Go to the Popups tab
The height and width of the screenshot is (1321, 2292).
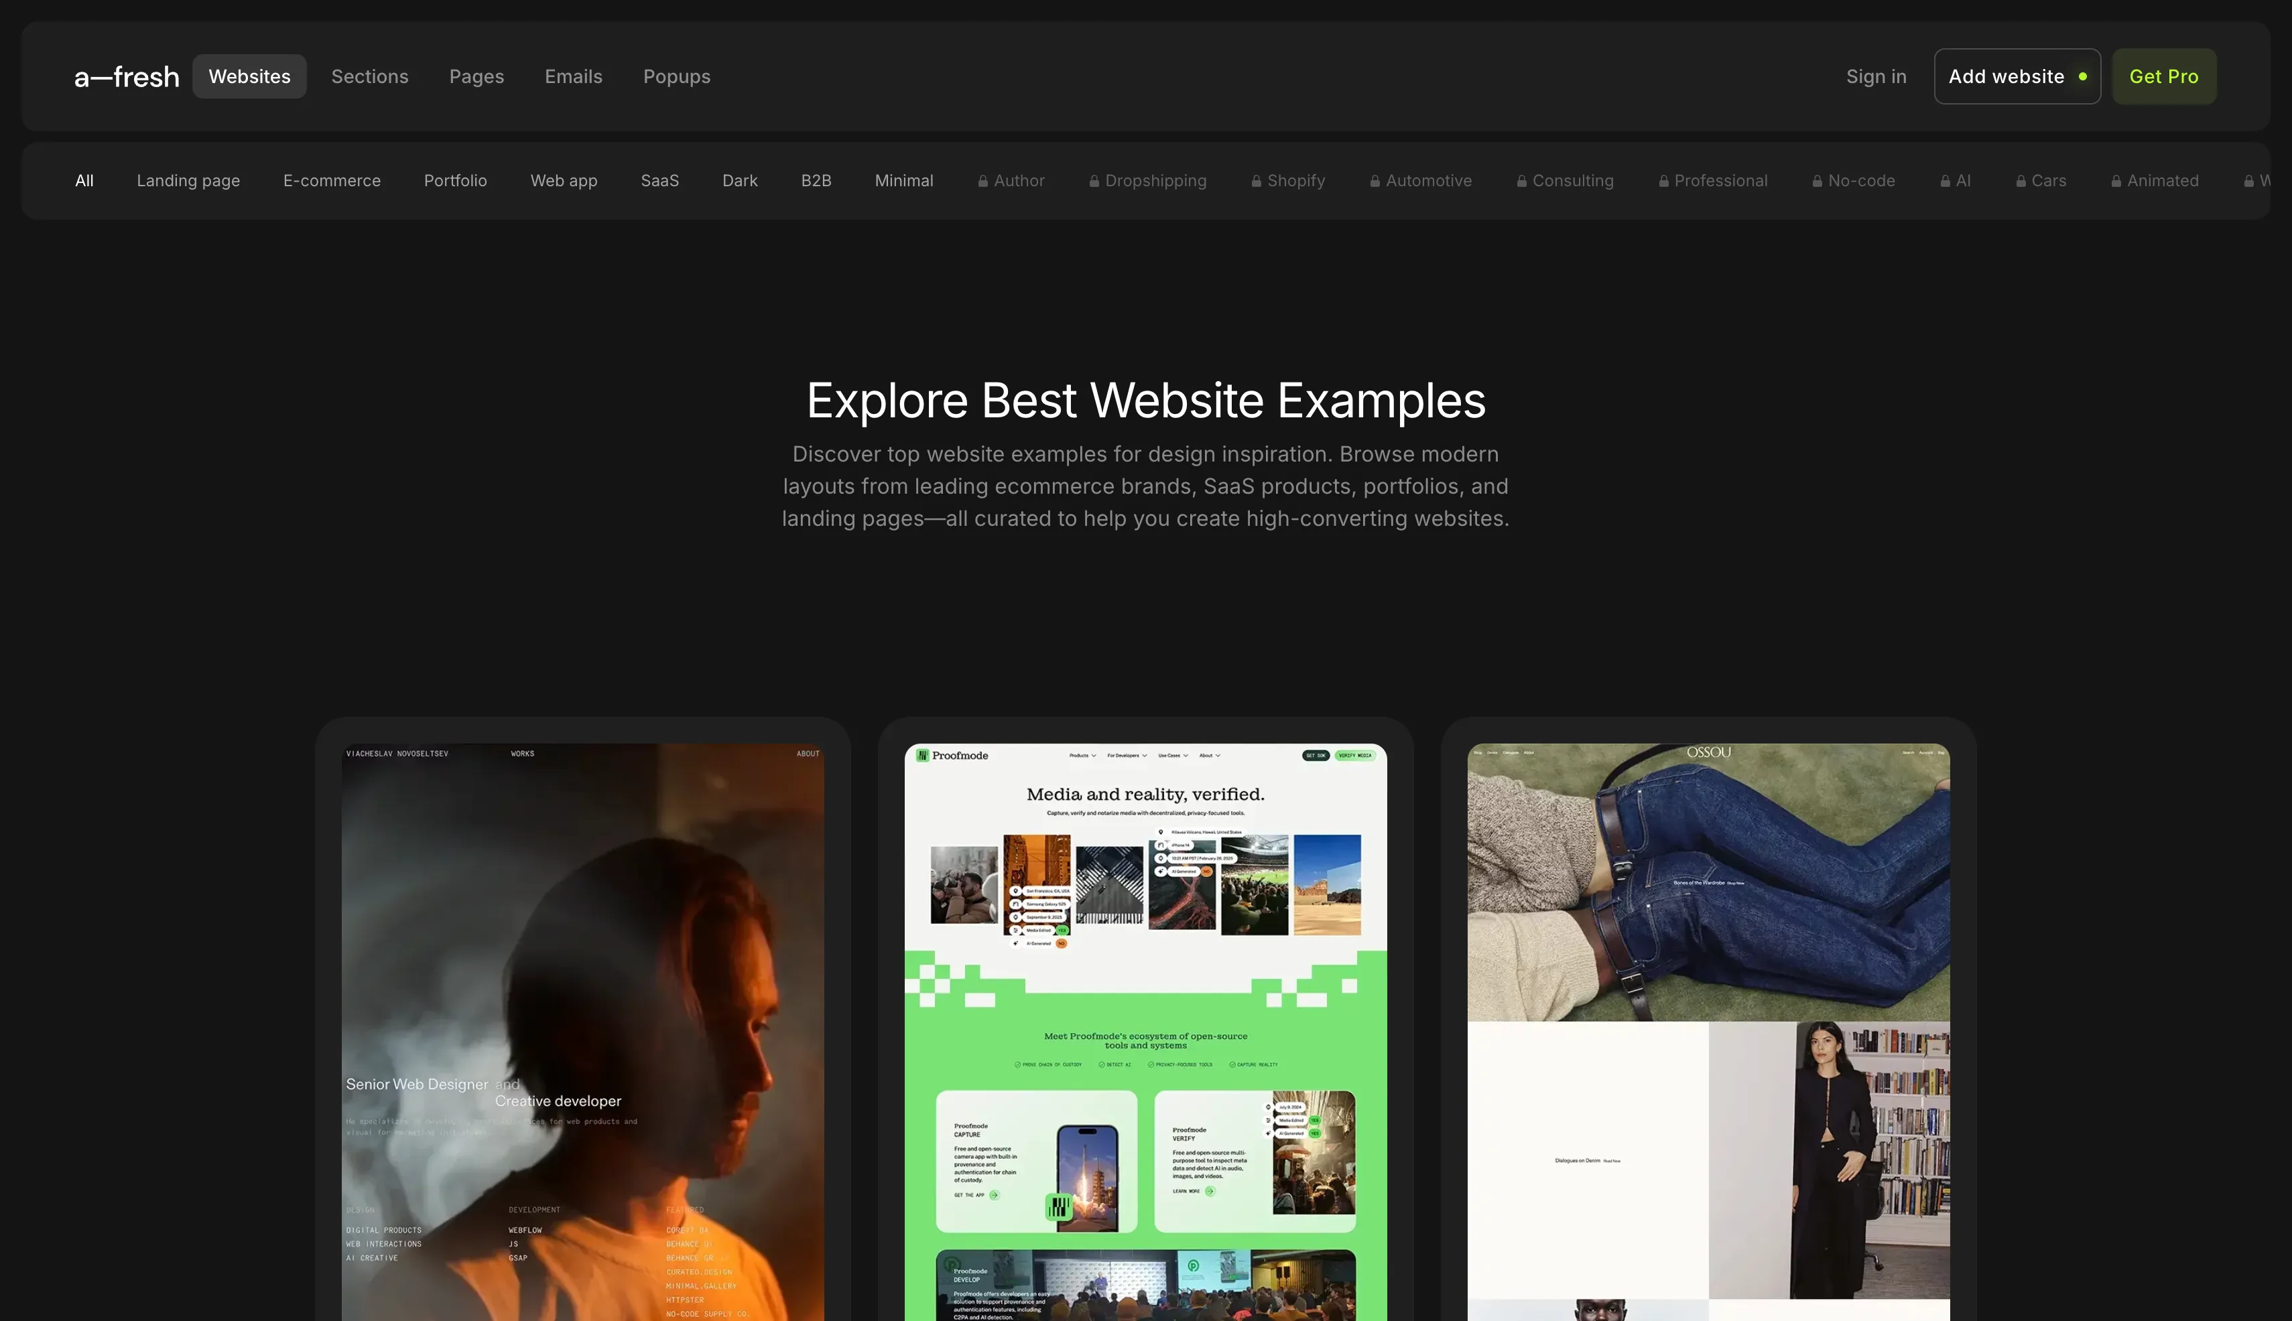[x=676, y=77]
